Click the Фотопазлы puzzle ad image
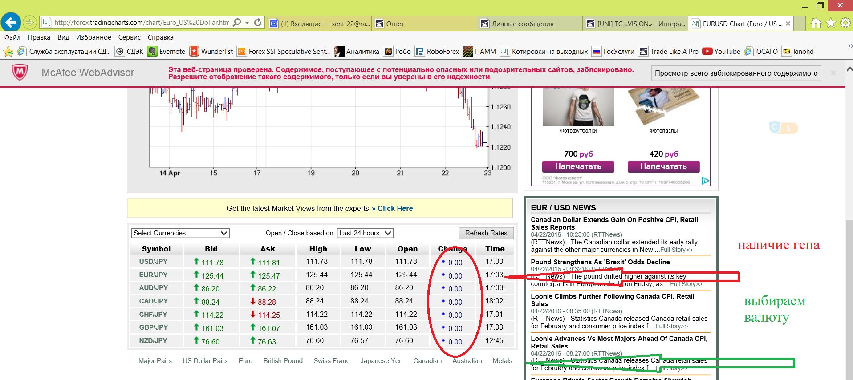 (x=663, y=107)
